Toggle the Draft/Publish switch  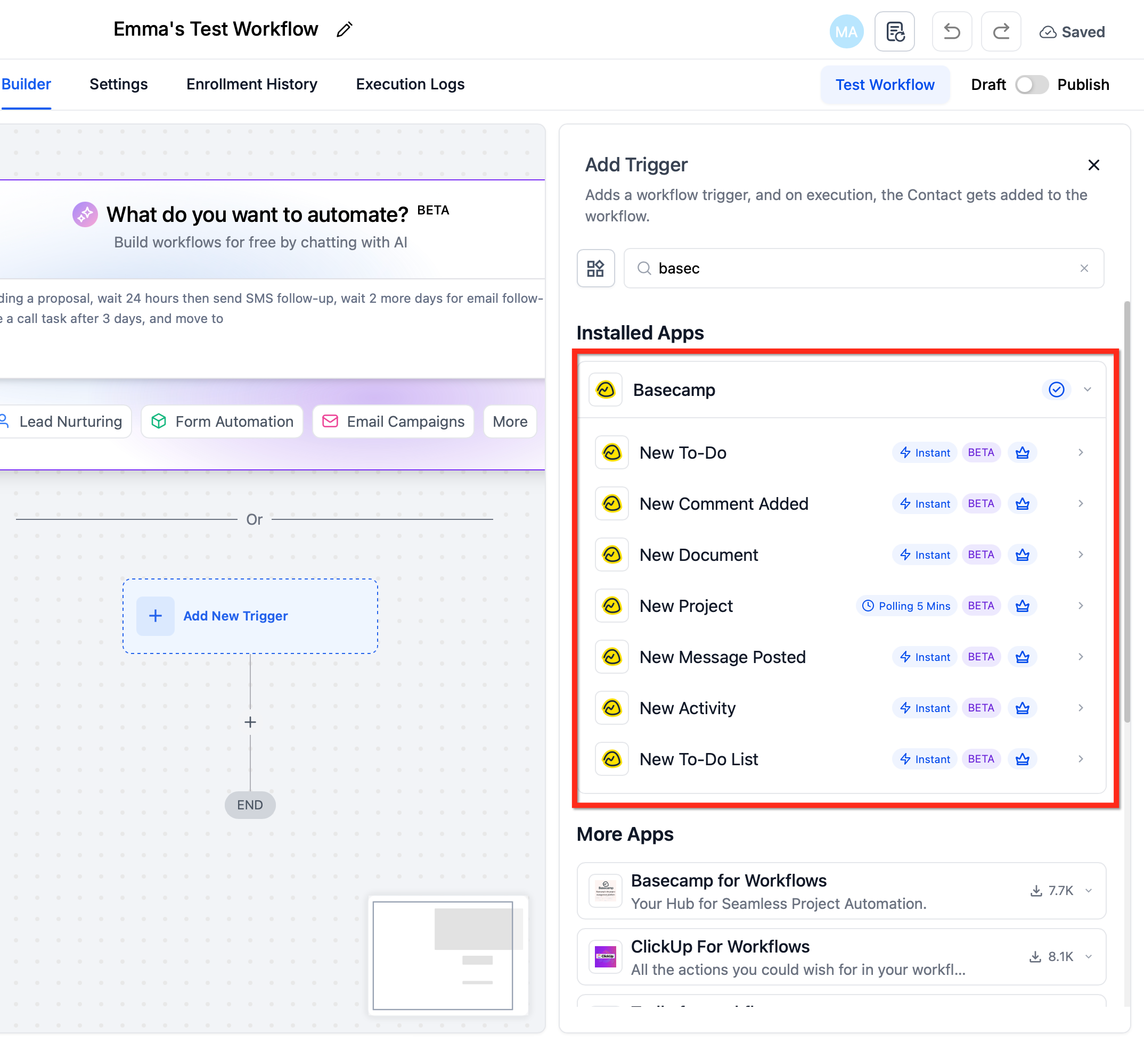(x=1031, y=85)
